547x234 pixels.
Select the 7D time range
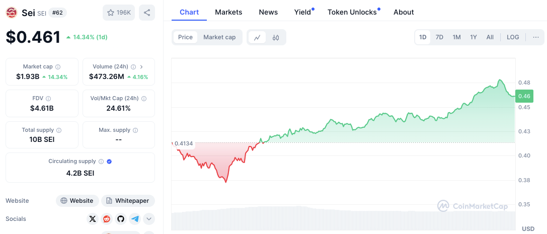coord(439,37)
